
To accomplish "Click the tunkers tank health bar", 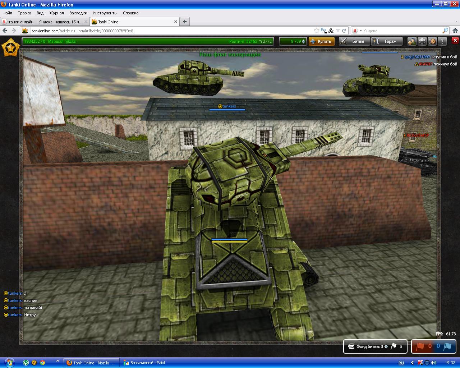I will tap(227, 110).
